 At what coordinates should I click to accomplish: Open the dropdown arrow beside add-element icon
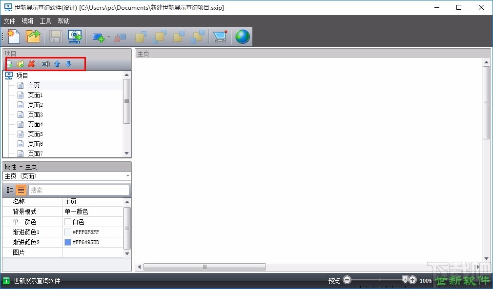pos(109,37)
